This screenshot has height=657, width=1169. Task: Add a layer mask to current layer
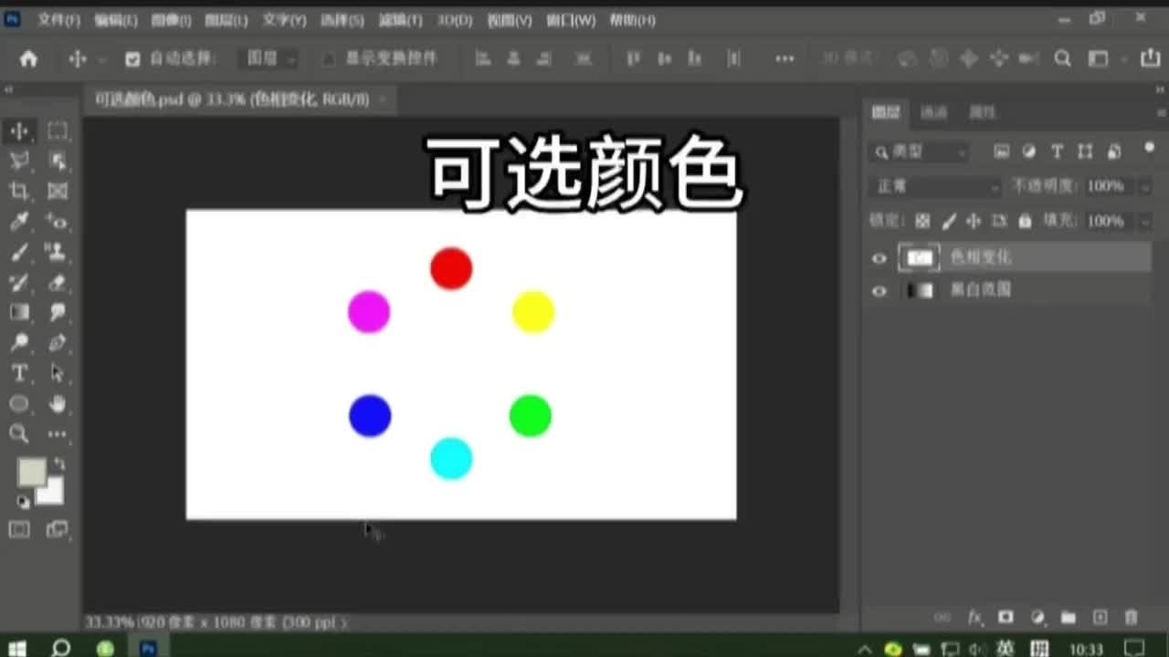[x=1006, y=617]
